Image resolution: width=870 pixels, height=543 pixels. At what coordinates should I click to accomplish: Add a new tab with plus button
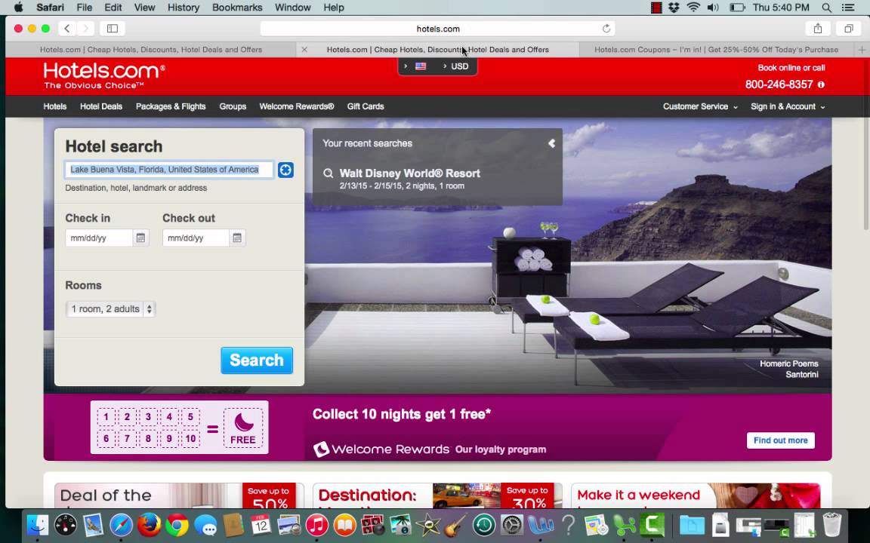click(862, 49)
